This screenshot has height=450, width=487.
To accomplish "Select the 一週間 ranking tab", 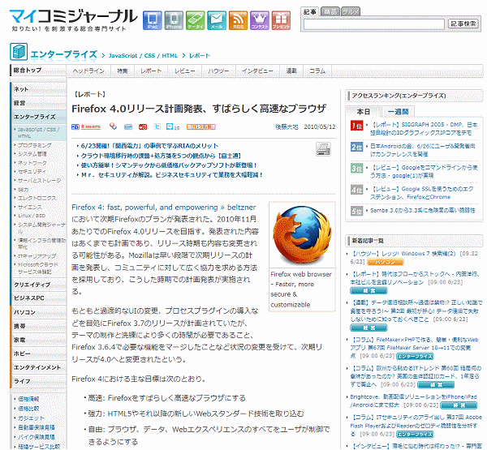I will pos(399,111).
